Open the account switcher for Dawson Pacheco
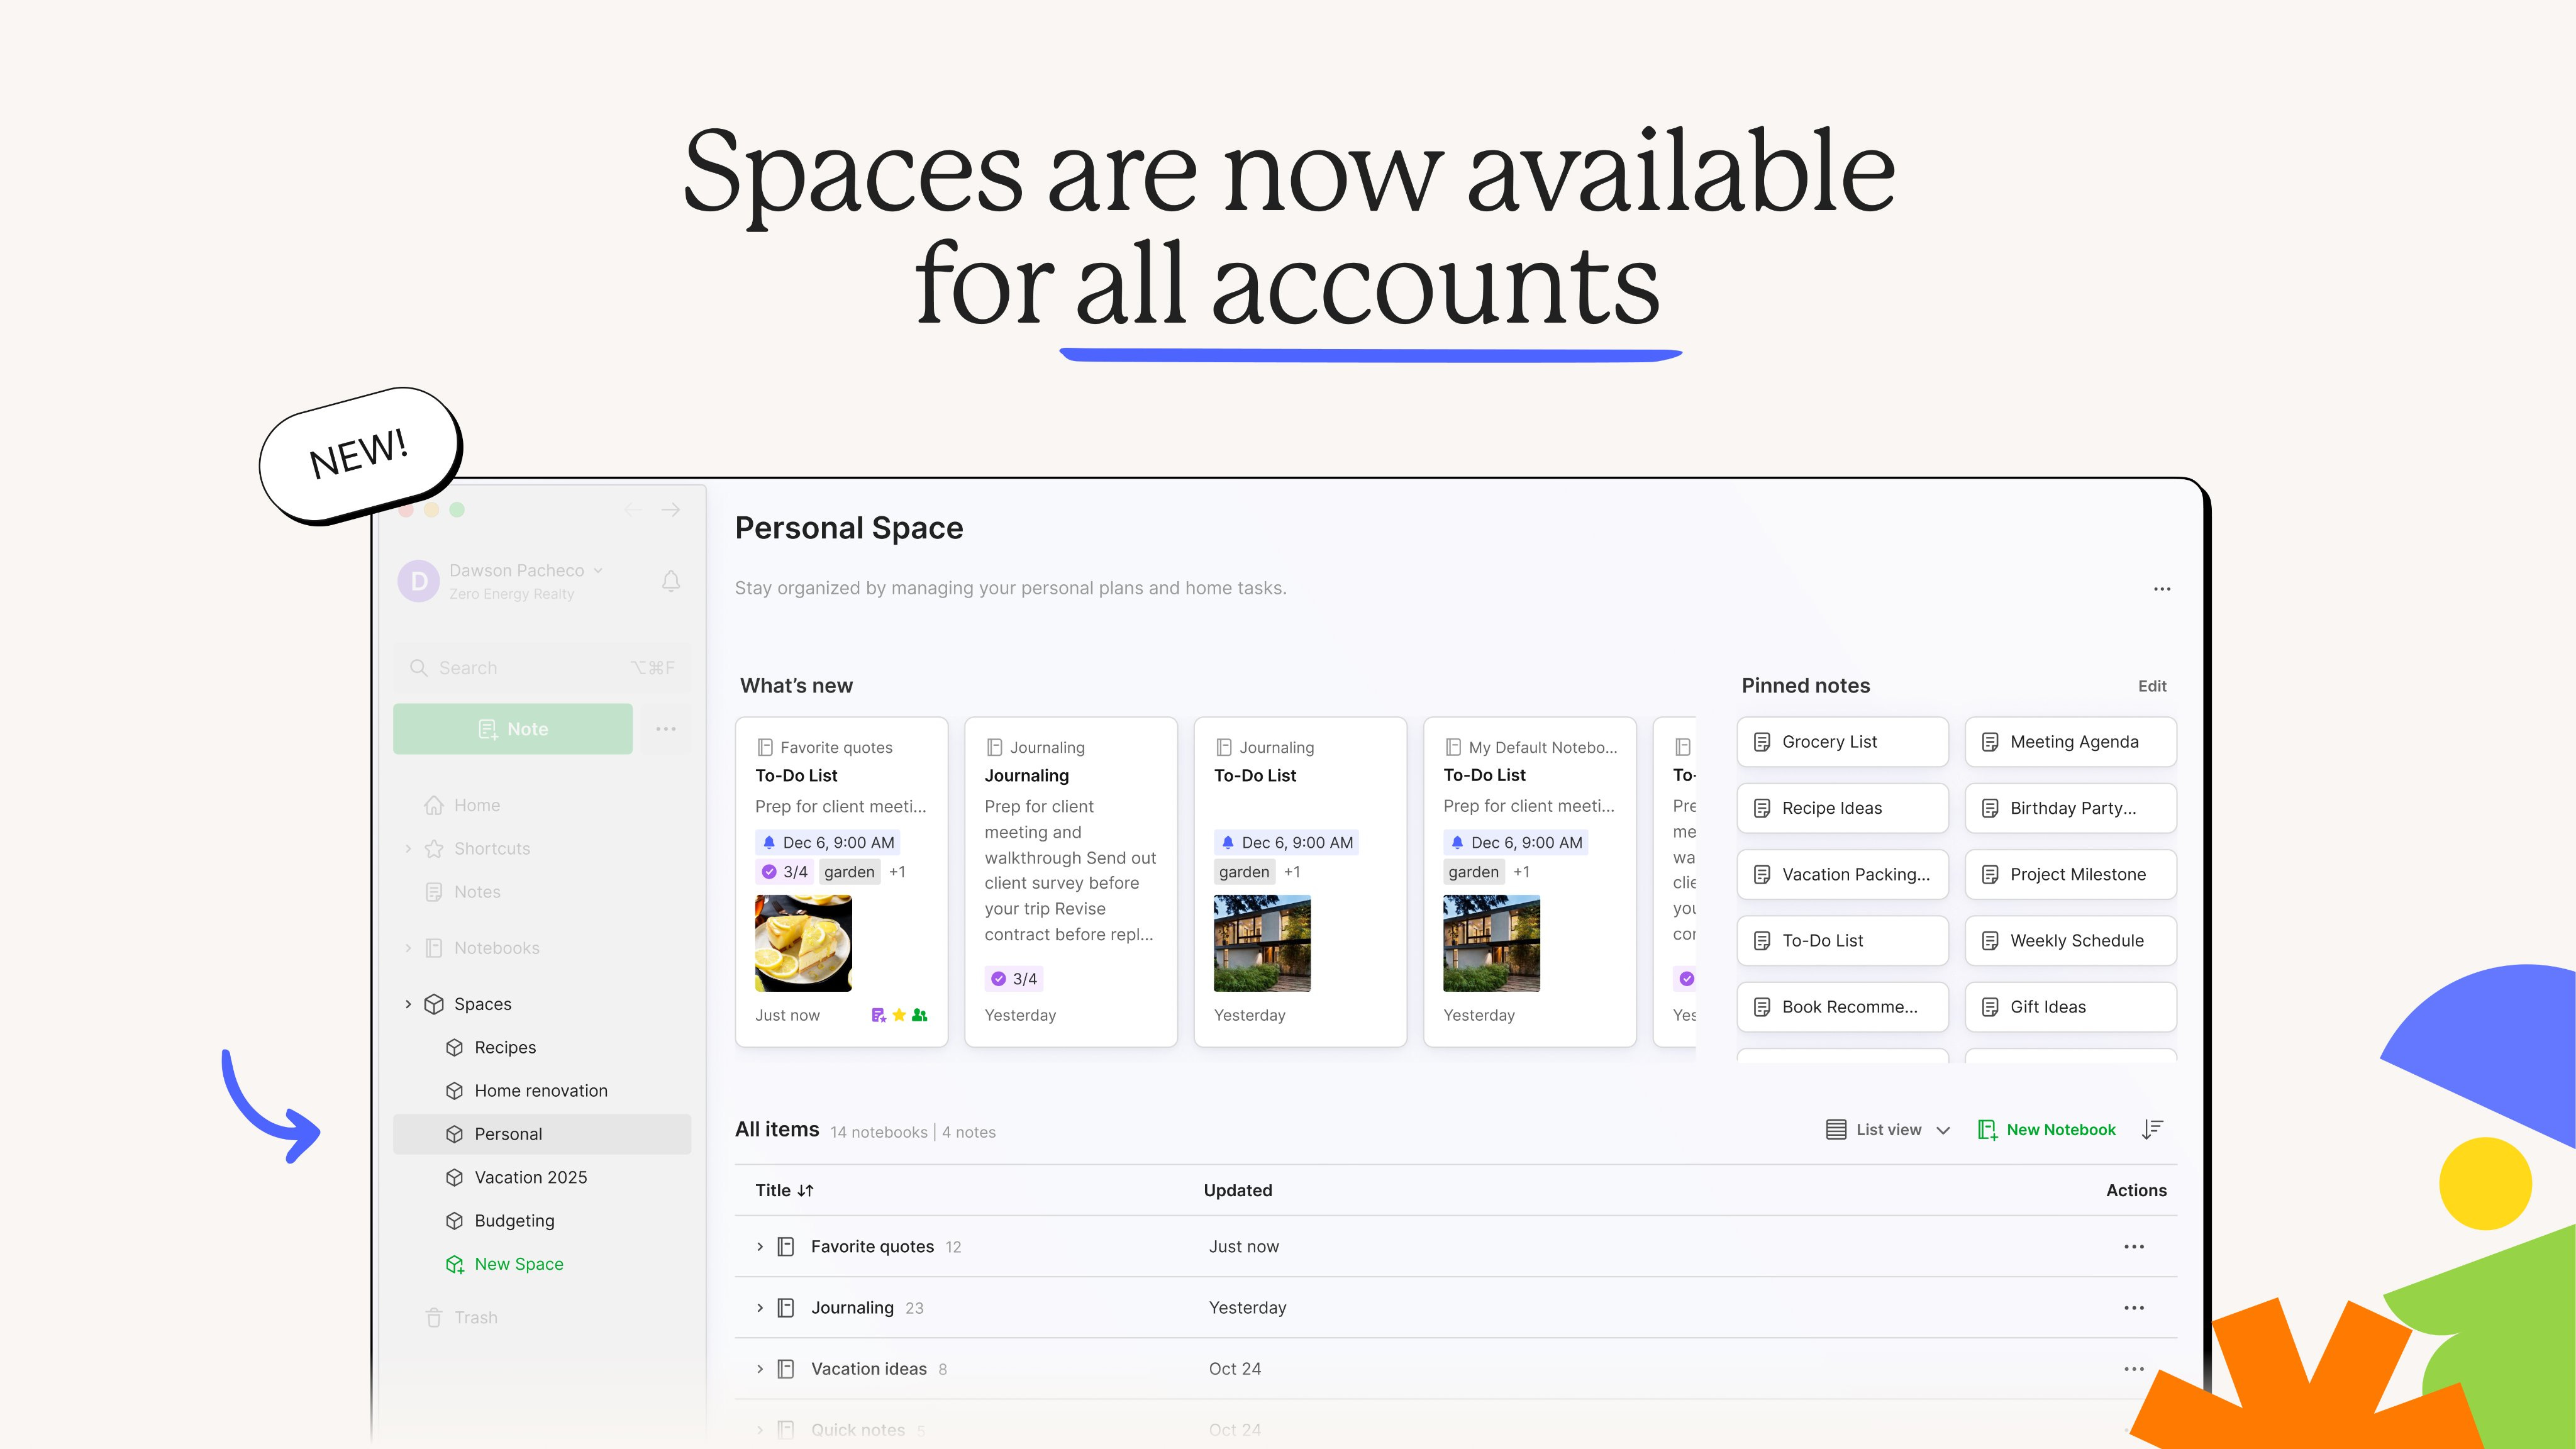This screenshot has width=2576, height=1449. tap(526, 570)
